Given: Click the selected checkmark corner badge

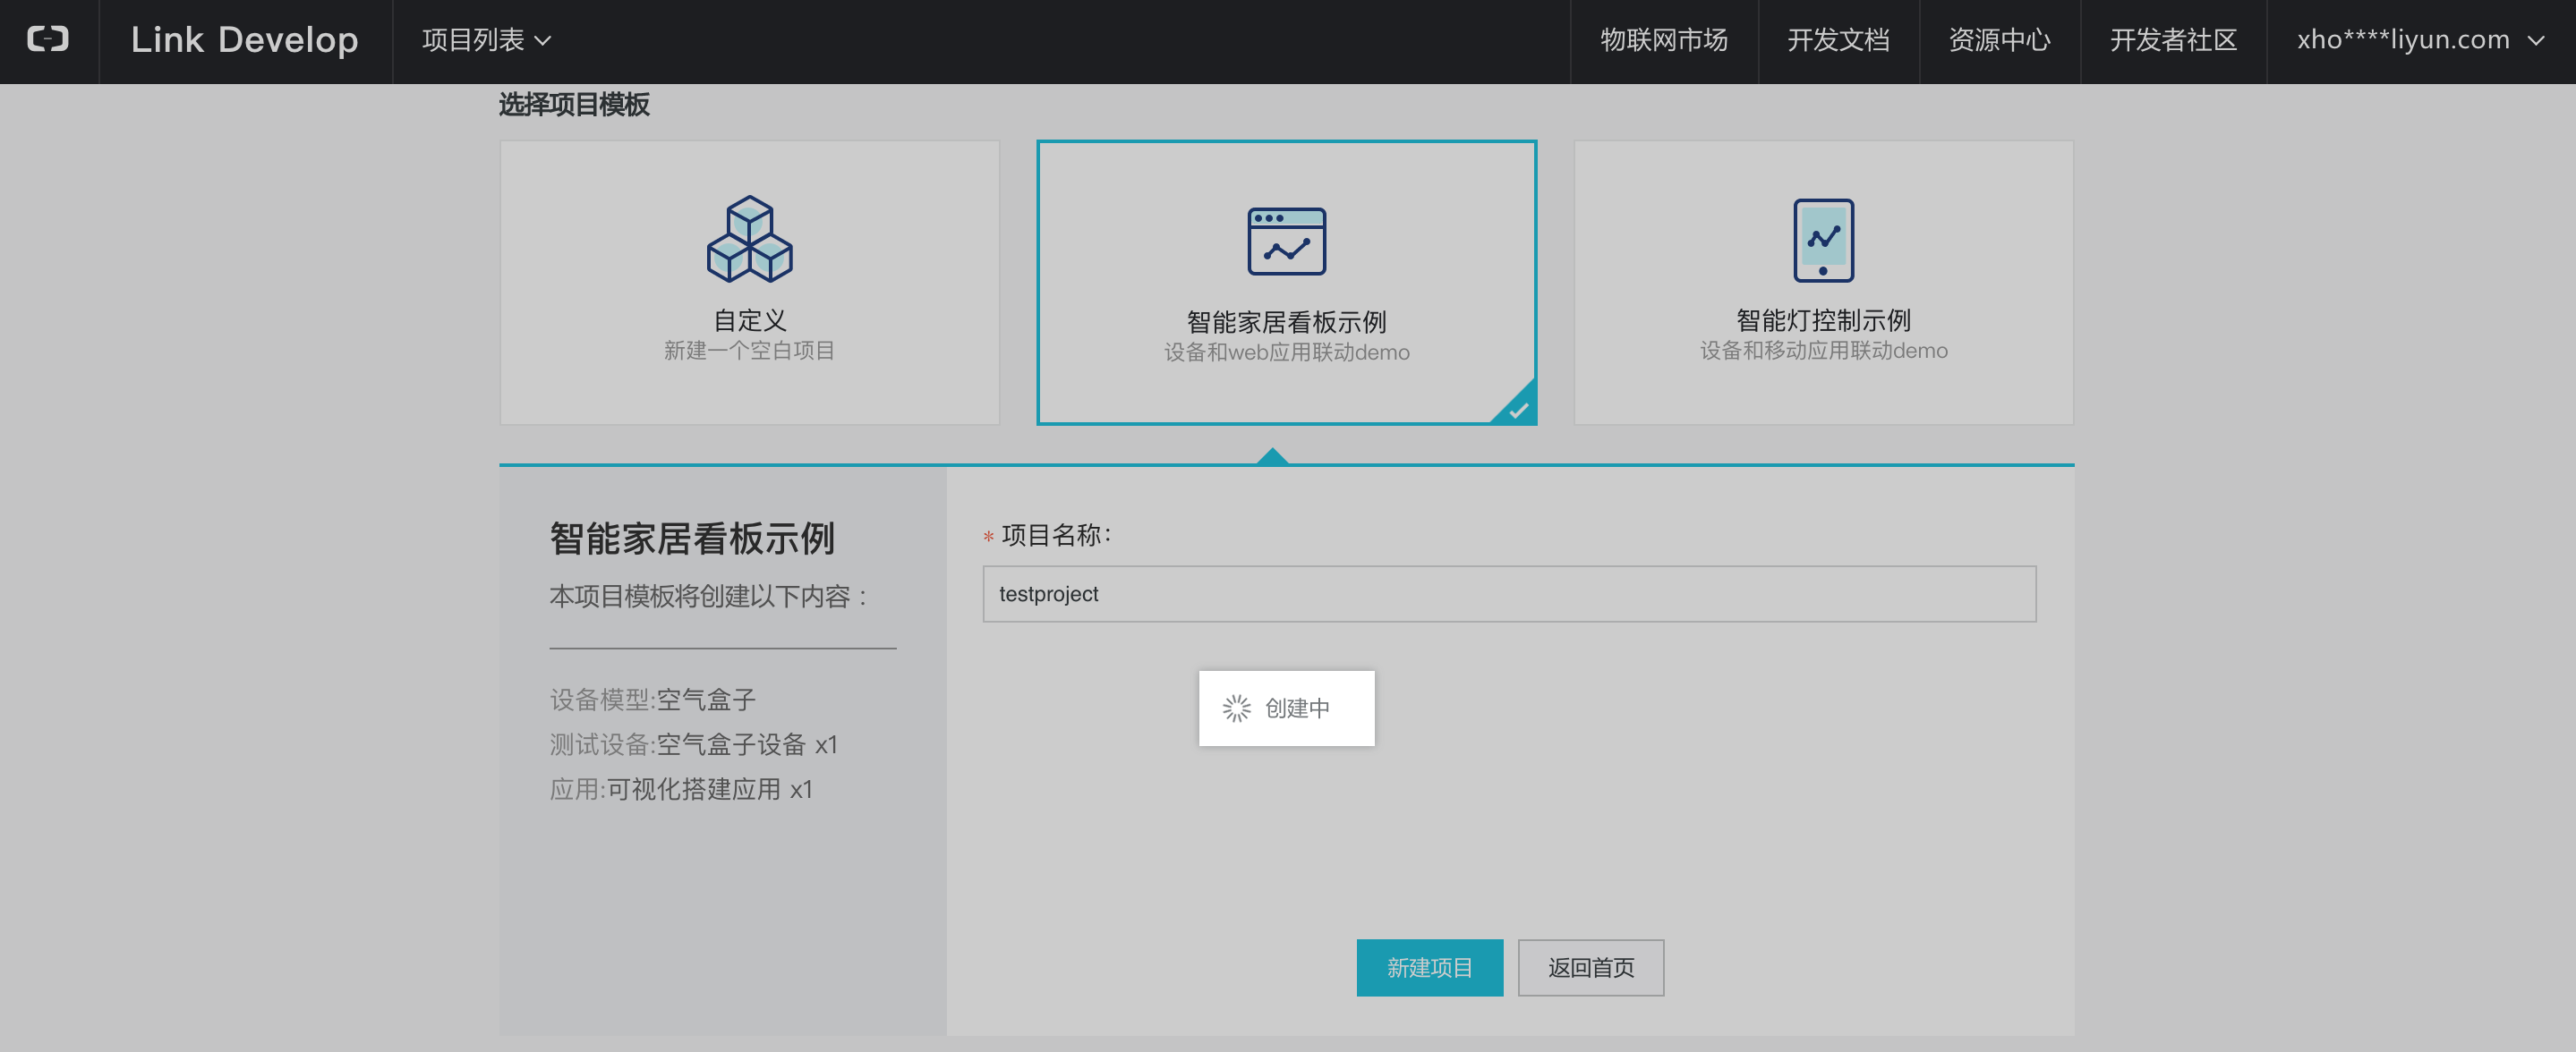Looking at the screenshot, I should (x=1519, y=409).
